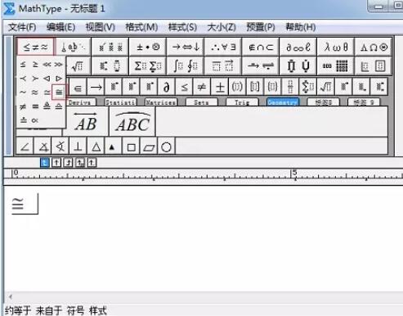Insert square brackets template from small bar

tap(255, 88)
